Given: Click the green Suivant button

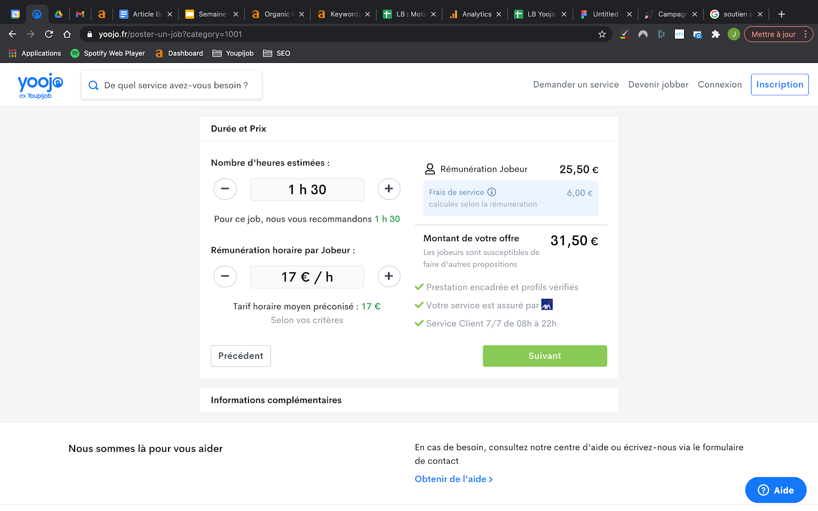Looking at the screenshot, I should pos(545,356).
